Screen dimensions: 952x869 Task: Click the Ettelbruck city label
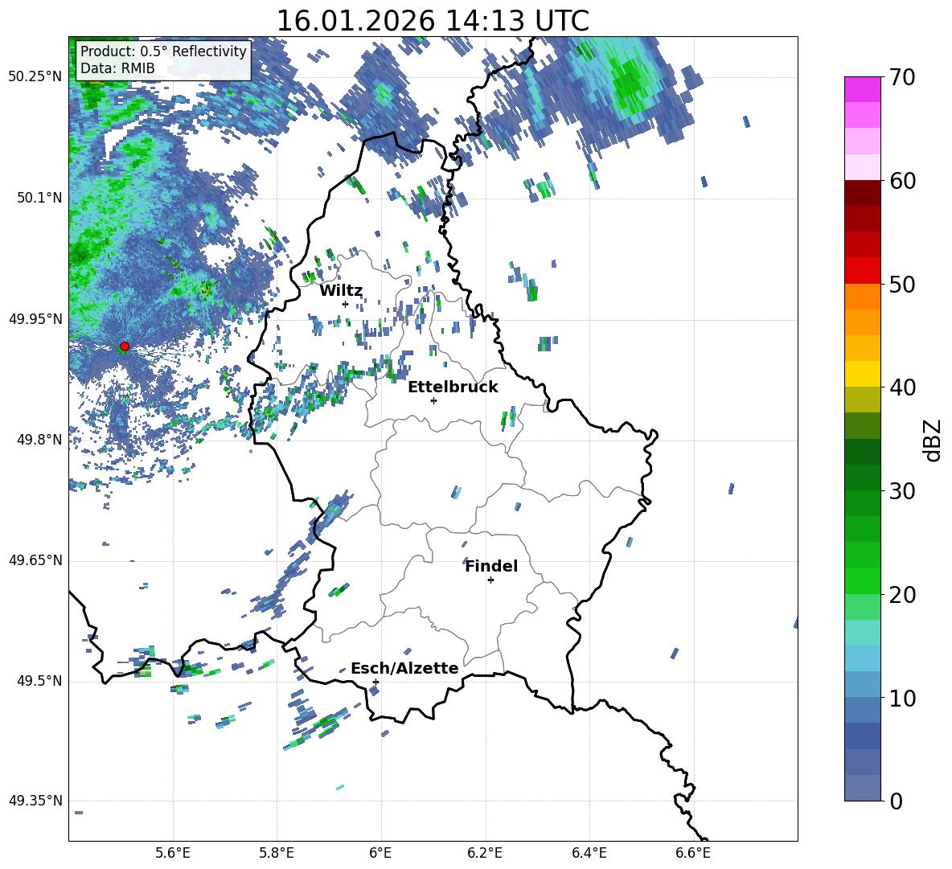pyautogui.click(x=453, y=387)
